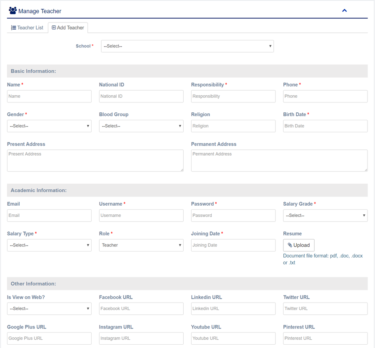Viewport: 375px width, 348px height.
Task: Click the Twitter URL field
Action: click(325, 309)
